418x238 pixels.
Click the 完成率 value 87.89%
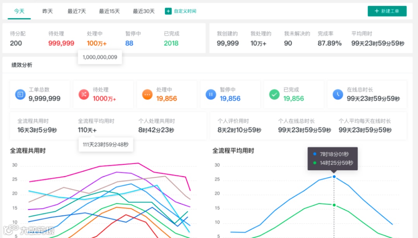[329, 43]
